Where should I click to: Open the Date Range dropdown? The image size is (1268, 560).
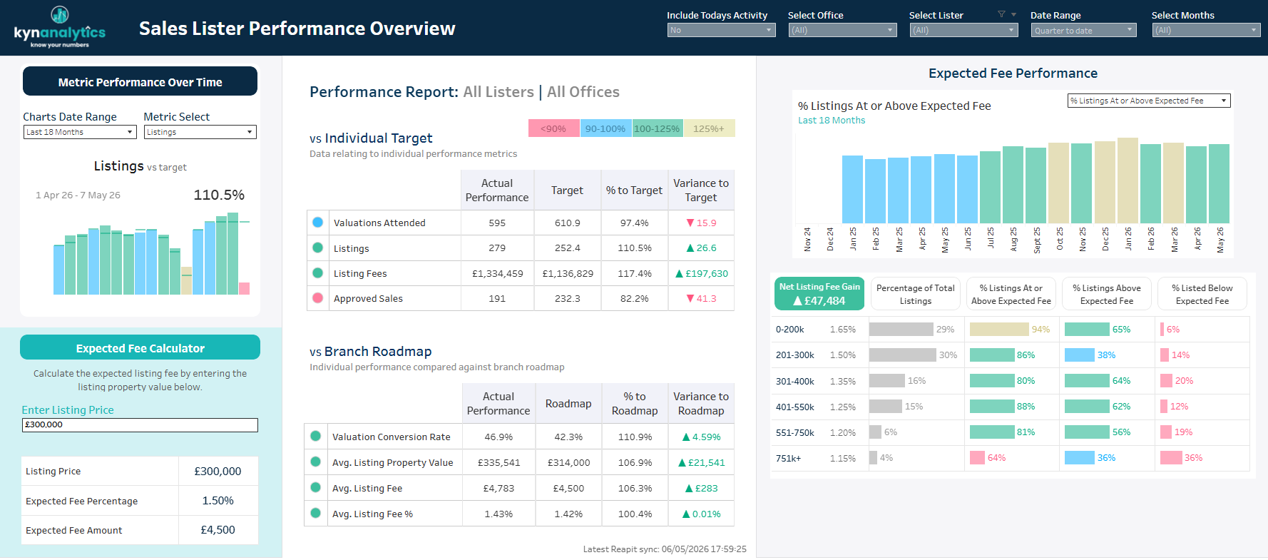point(1084,30)
